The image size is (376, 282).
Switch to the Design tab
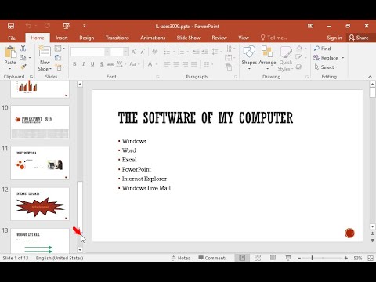click(87, 38)
